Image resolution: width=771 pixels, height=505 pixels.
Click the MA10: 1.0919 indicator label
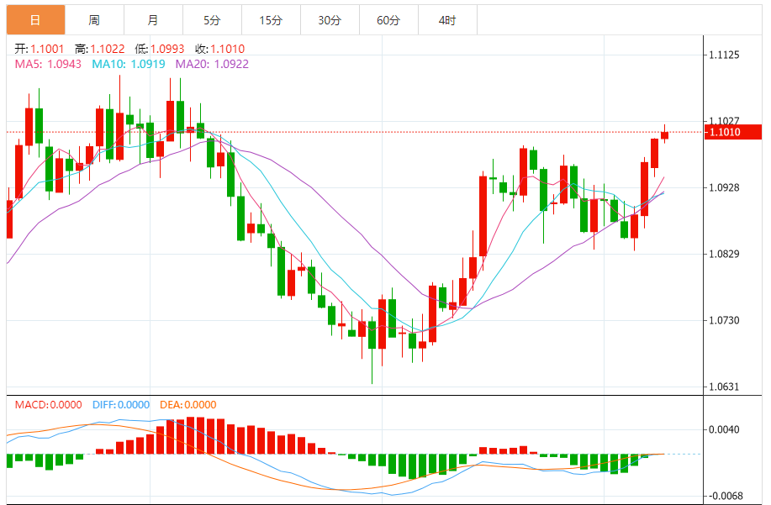click(129, 65)
